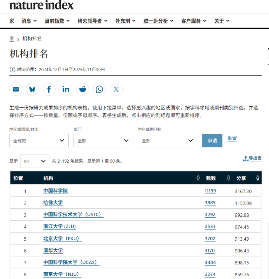Viewport: 269px width, 279px height.
Task: Share the page on Reddit
Action: click(x=82, y=89)
